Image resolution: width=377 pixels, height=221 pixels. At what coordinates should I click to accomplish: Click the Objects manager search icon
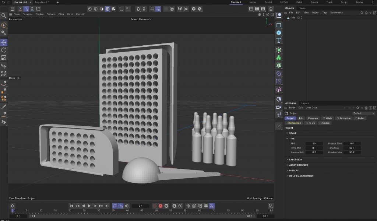(x=362, y=13)
